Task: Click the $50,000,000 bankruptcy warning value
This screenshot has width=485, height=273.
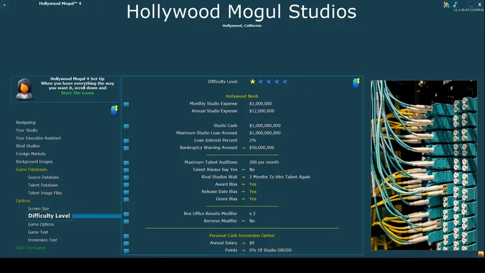Action: [x=262, y=148]
